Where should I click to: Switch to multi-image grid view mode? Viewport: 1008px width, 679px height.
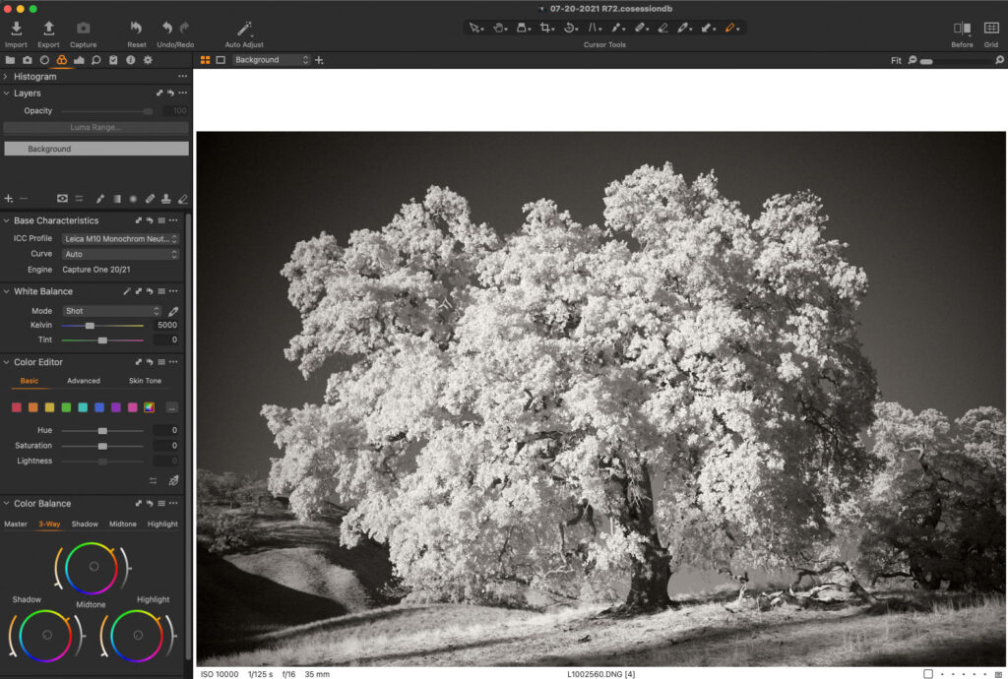[205, 60]
